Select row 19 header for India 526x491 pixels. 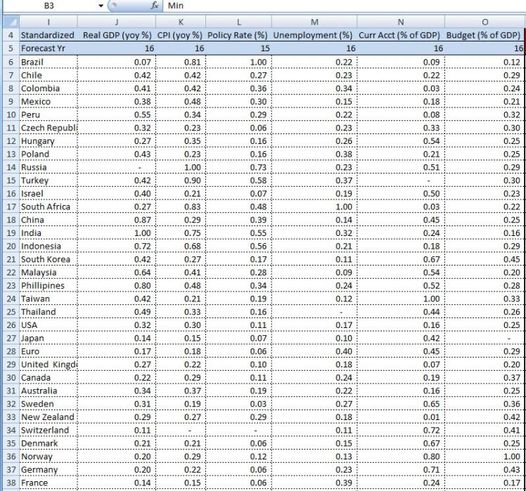click(8, 233)
